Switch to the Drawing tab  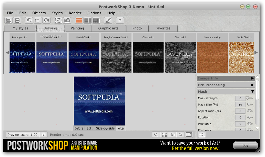tap(50, 28)
